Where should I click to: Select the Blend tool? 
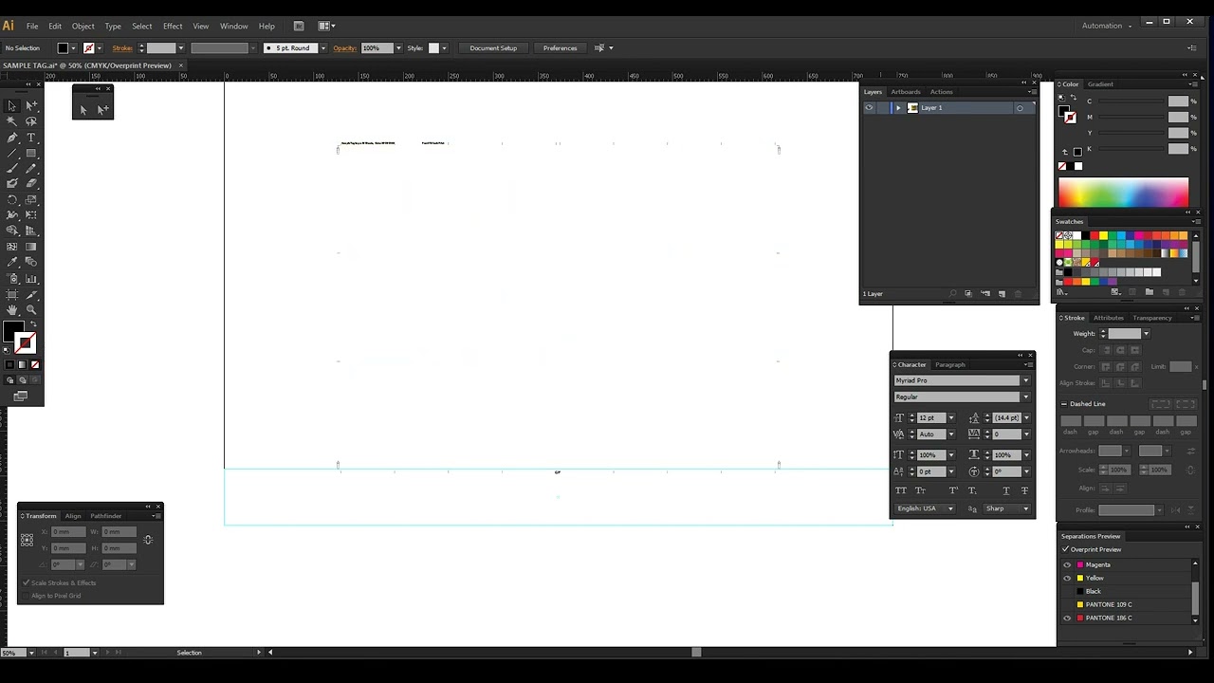pos(31,263)
